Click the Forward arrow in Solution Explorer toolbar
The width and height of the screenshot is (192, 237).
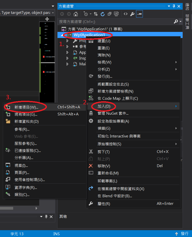point(69,14)
